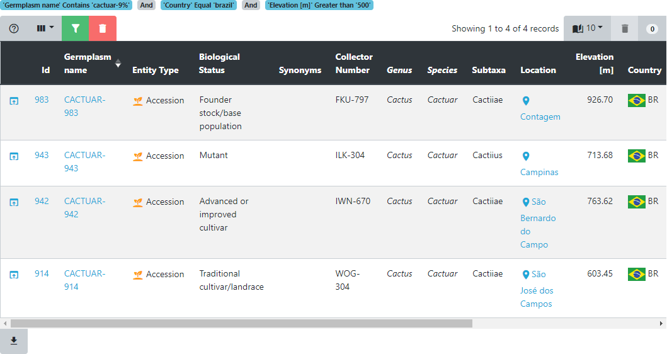
Task: Click the gray trash icon near record count
Action: coord(625,28)
